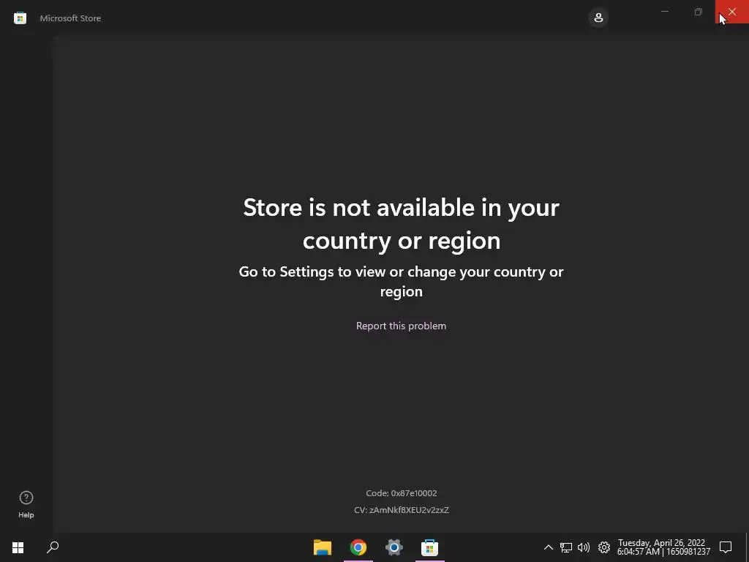Select Microsoft Store taskbar icon

tap(430, 547)
